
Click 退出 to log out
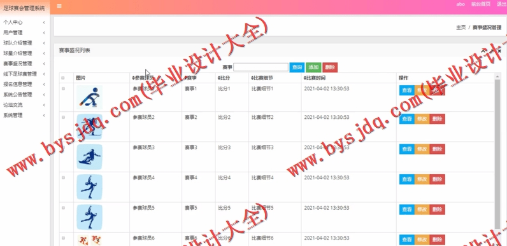(x=501, y=4)
